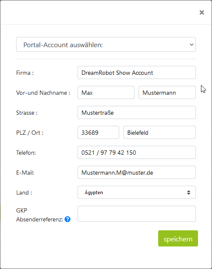Click the "PLZ / Ort :" label
212x269 pixels.
click(x=30, y=133)
